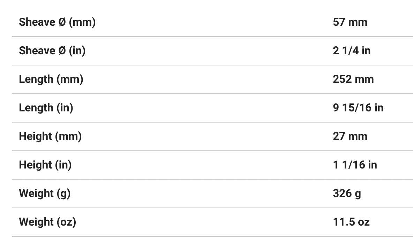Select the 252 mm length value

click(353, 79)
